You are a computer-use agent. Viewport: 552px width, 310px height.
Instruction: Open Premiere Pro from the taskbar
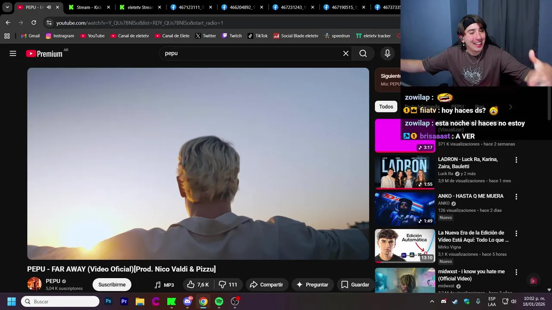coord(124,301)
